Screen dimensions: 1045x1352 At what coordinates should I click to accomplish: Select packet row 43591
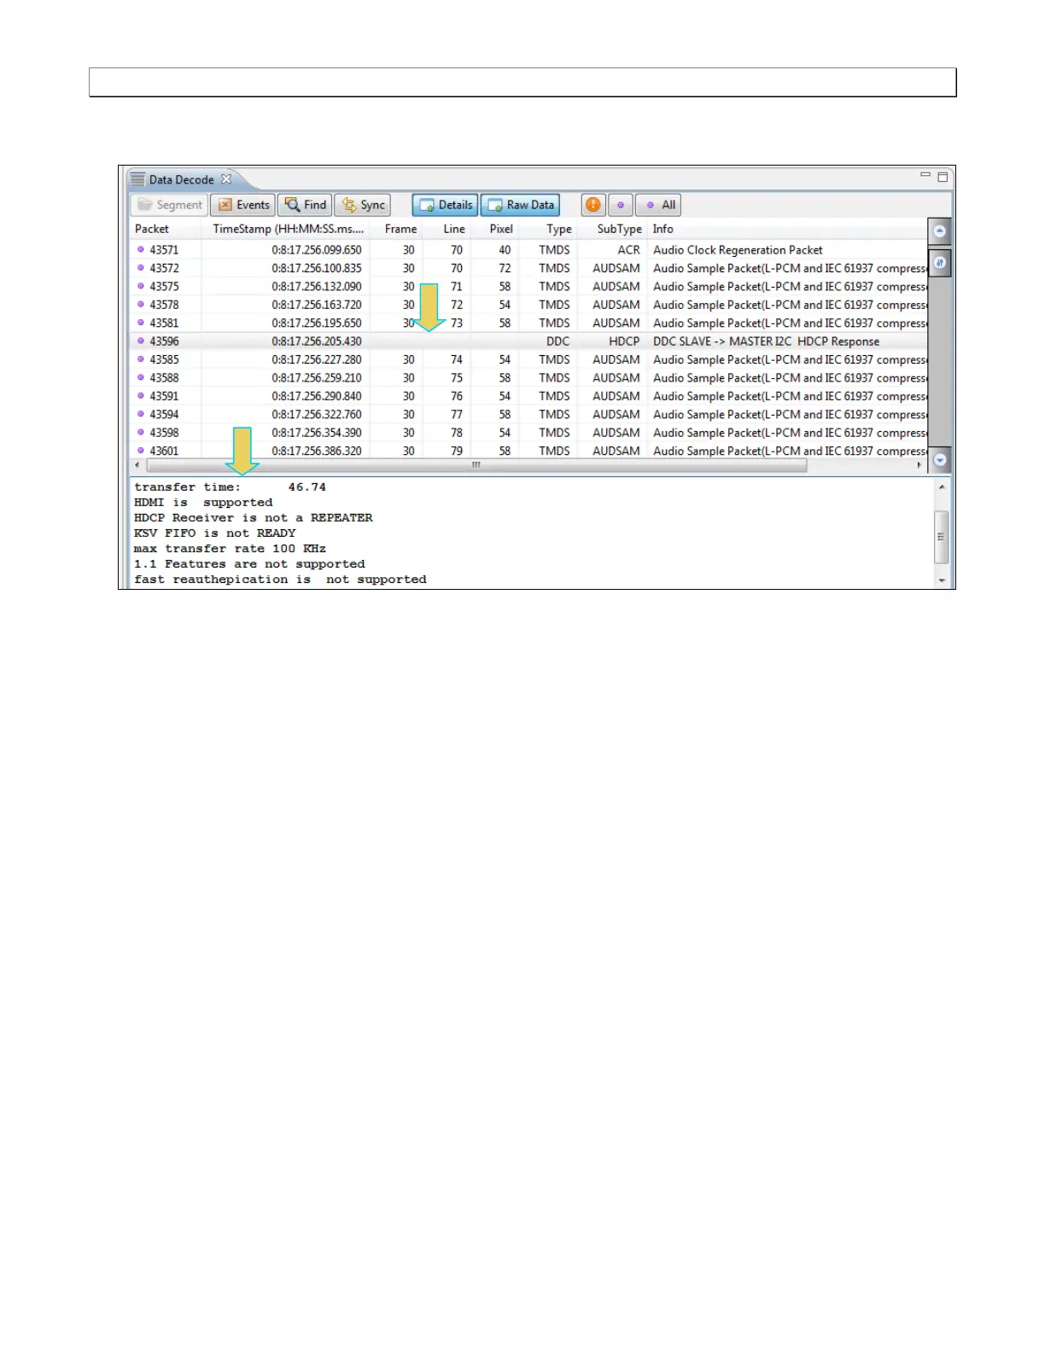click(x=528, y=396)
